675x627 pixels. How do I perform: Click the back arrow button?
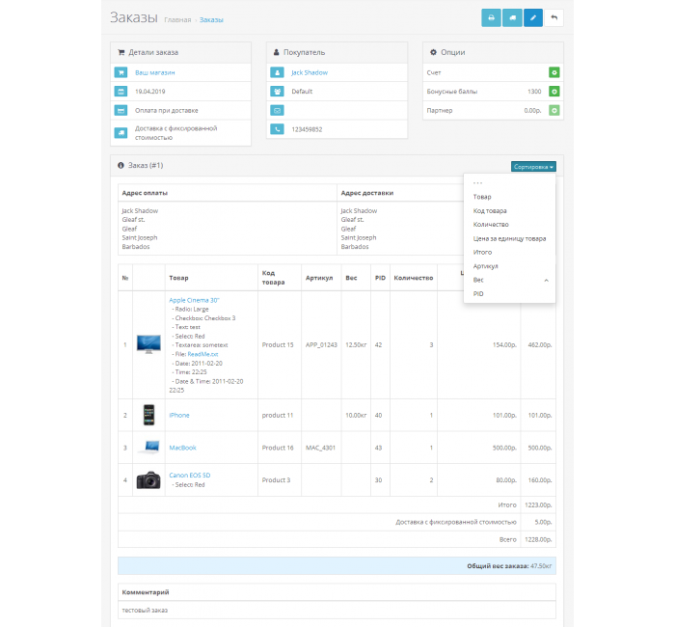pyautogui.click(x=554, y=17)
